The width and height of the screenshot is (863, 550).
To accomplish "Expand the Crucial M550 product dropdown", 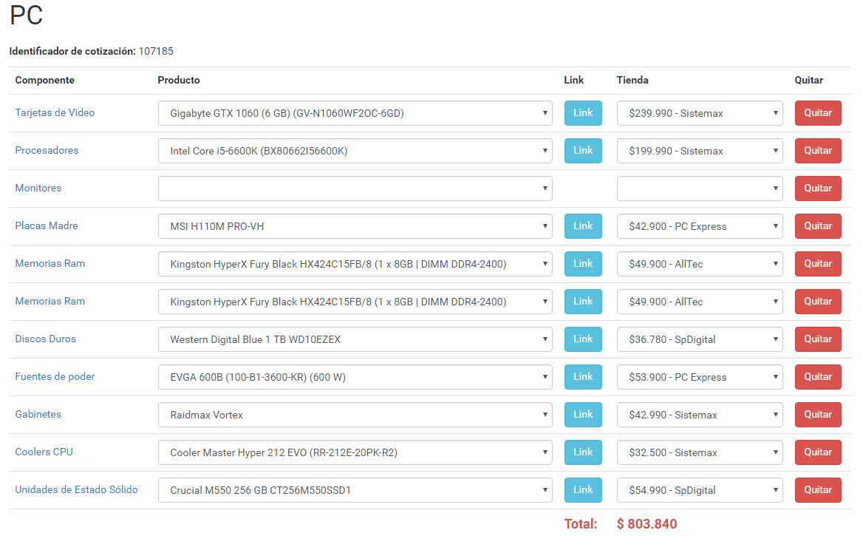I will click(355, 490).
